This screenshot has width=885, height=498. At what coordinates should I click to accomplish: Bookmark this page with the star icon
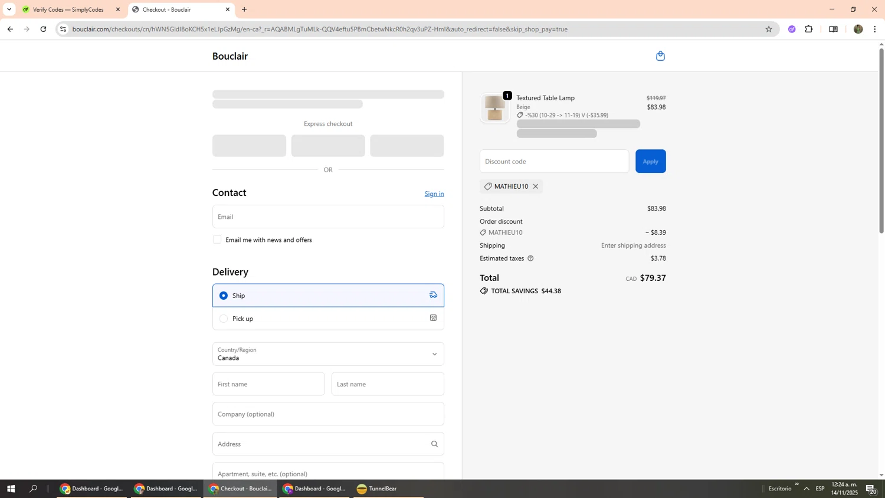point(768,29)
